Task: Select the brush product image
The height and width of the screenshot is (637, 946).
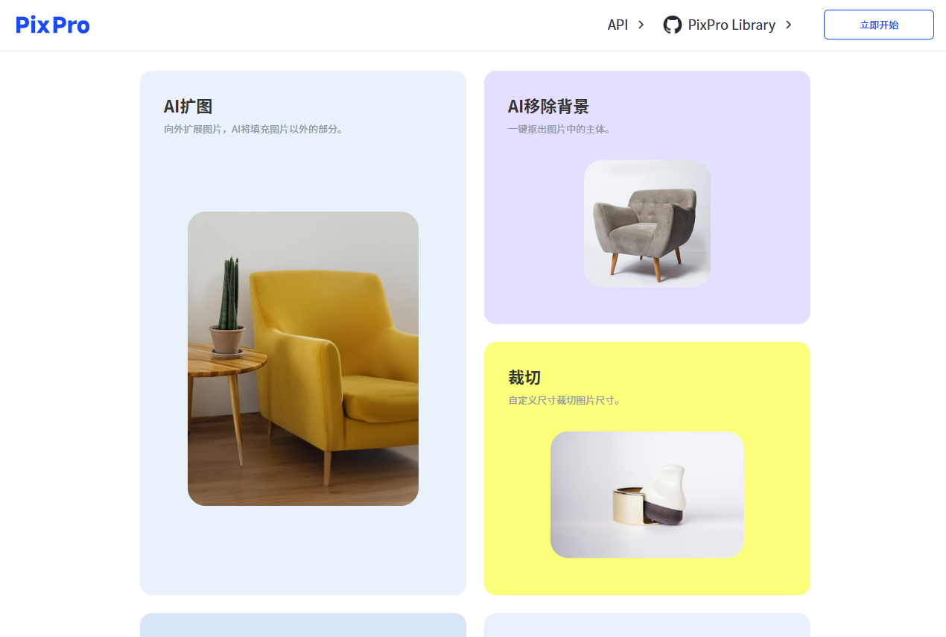Action: [647, 495]
